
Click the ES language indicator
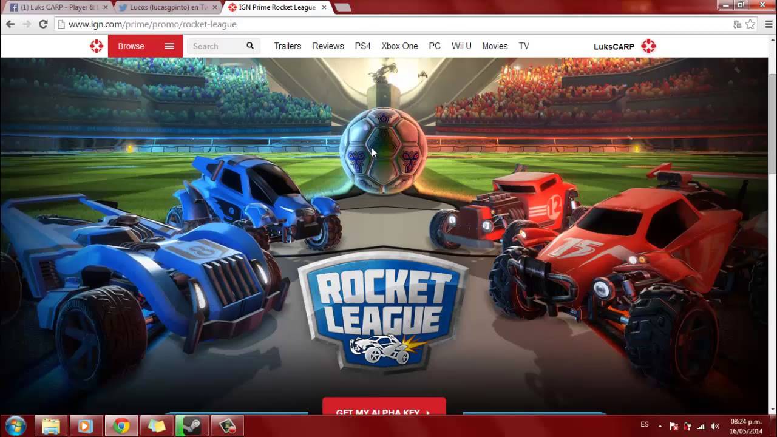pyautogui.click(x=645, y=425)
